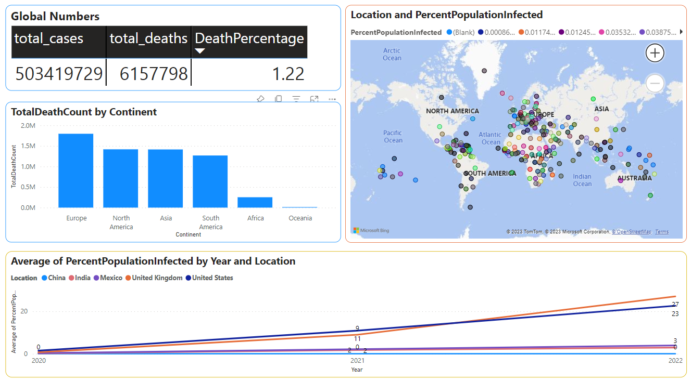Pin the TotalDeathCount visual
This screenshot has height=381, width=691.
[x=261, y=99]
